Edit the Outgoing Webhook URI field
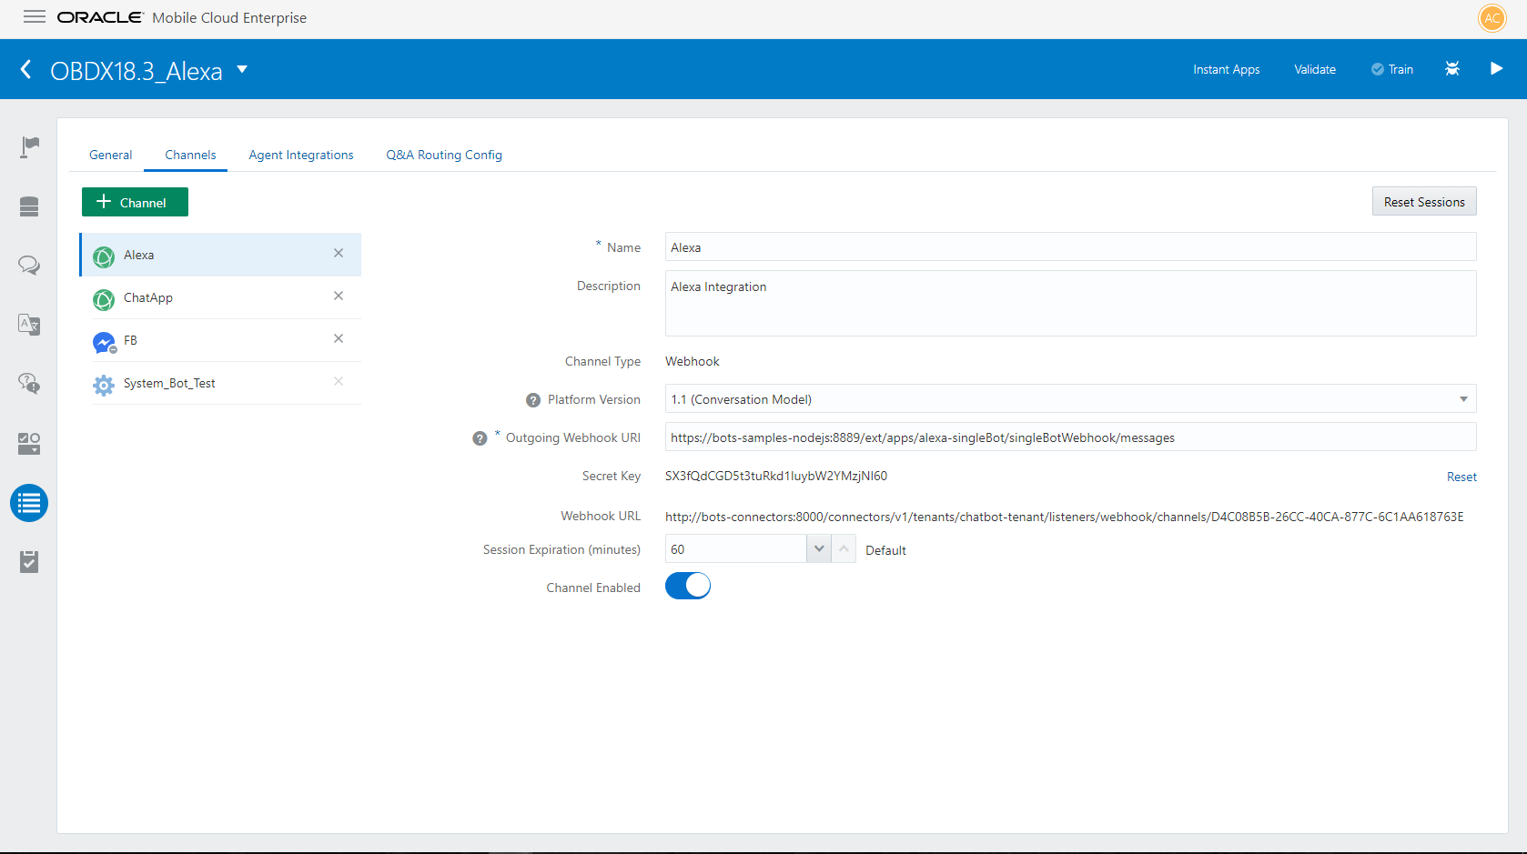 click(x=1070, y=437)
